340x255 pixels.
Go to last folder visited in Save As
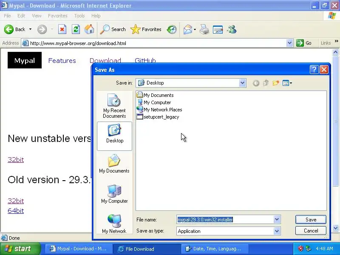point(256,83)
